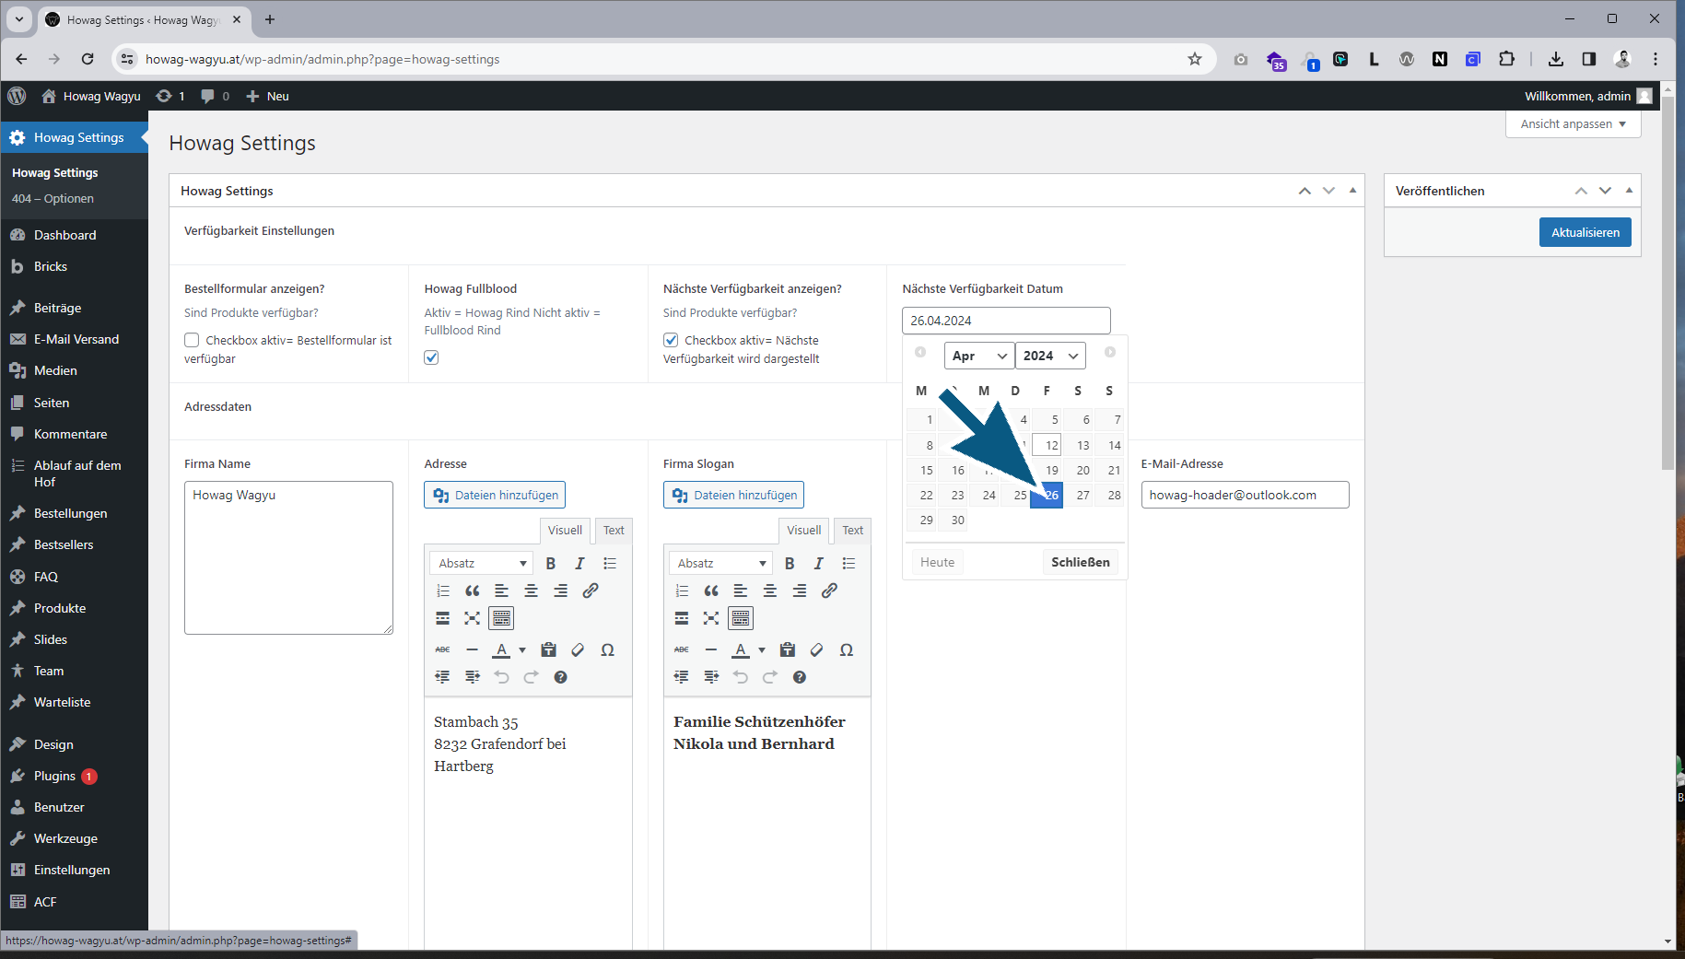Switch Adresse editor to the Text tab
This screenshot has height=959, width=1685.
pyautogui.click(x=614, y=531)
